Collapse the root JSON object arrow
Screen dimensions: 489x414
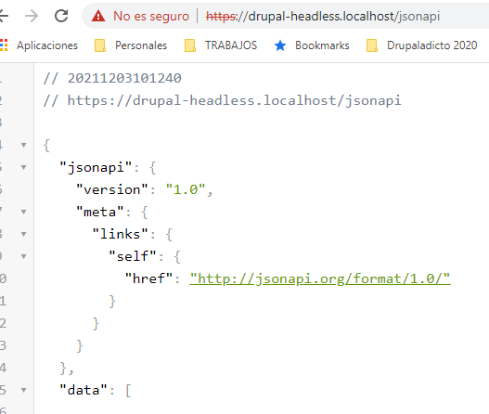click(24, 145)
